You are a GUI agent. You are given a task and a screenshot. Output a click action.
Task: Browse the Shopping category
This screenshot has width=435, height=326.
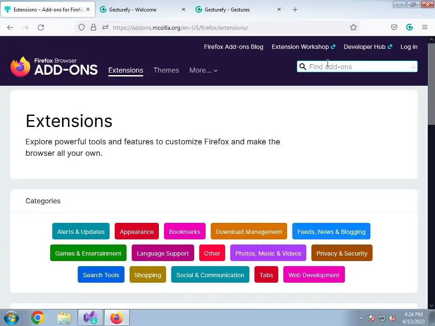pos(147,275)
